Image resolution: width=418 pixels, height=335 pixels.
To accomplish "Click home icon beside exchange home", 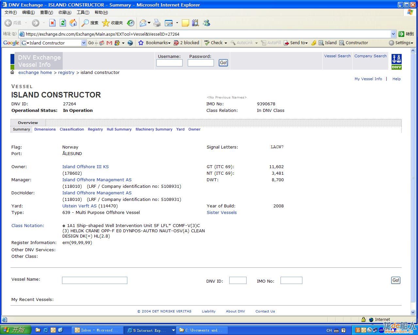I will point(12,72).
